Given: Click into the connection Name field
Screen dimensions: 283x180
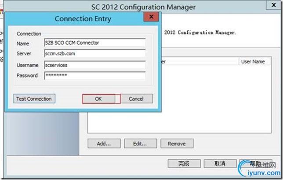Looking at the screenshot, I should pyautogui.click(x=95, y=43).
